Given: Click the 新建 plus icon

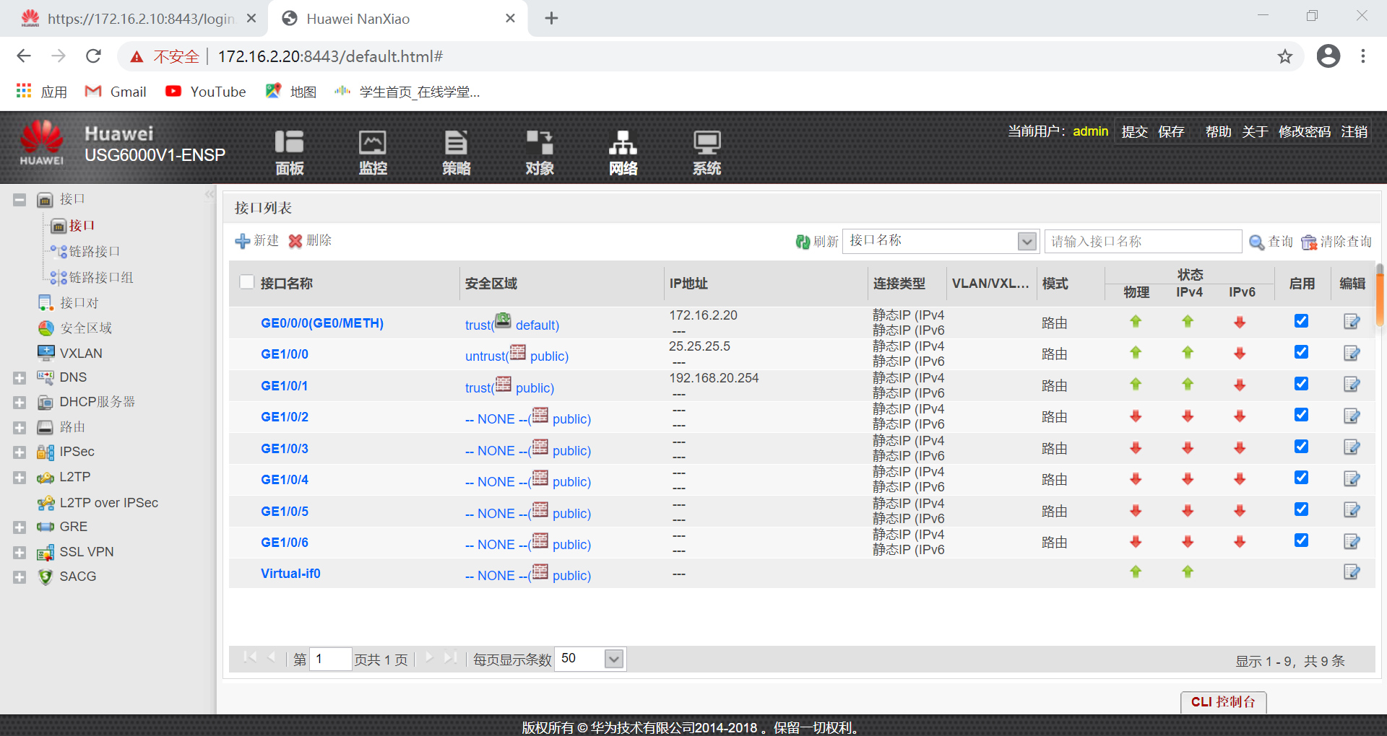Looking at the screenshot, I should (x=243, y=241).
